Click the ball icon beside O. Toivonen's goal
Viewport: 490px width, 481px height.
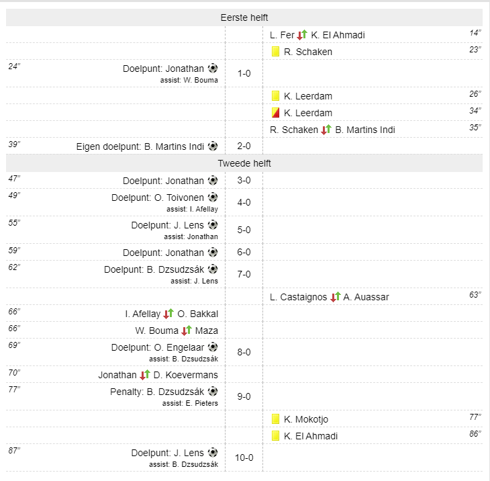click(x=213, y=198)
